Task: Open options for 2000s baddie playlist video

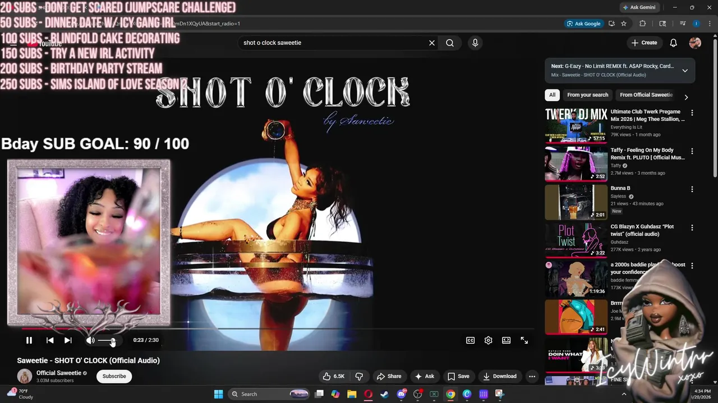Action: pos(692,266)
